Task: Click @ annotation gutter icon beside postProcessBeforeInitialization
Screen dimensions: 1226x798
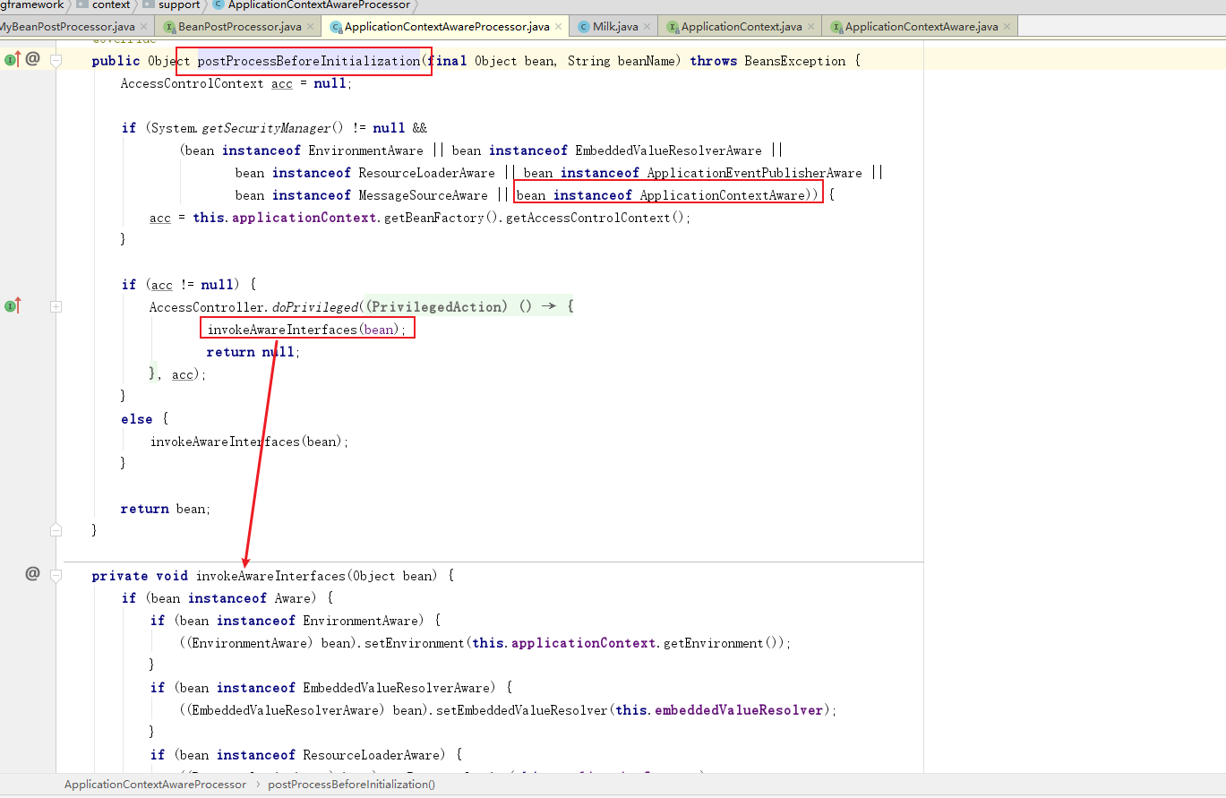Action: [x=32, y=59]
